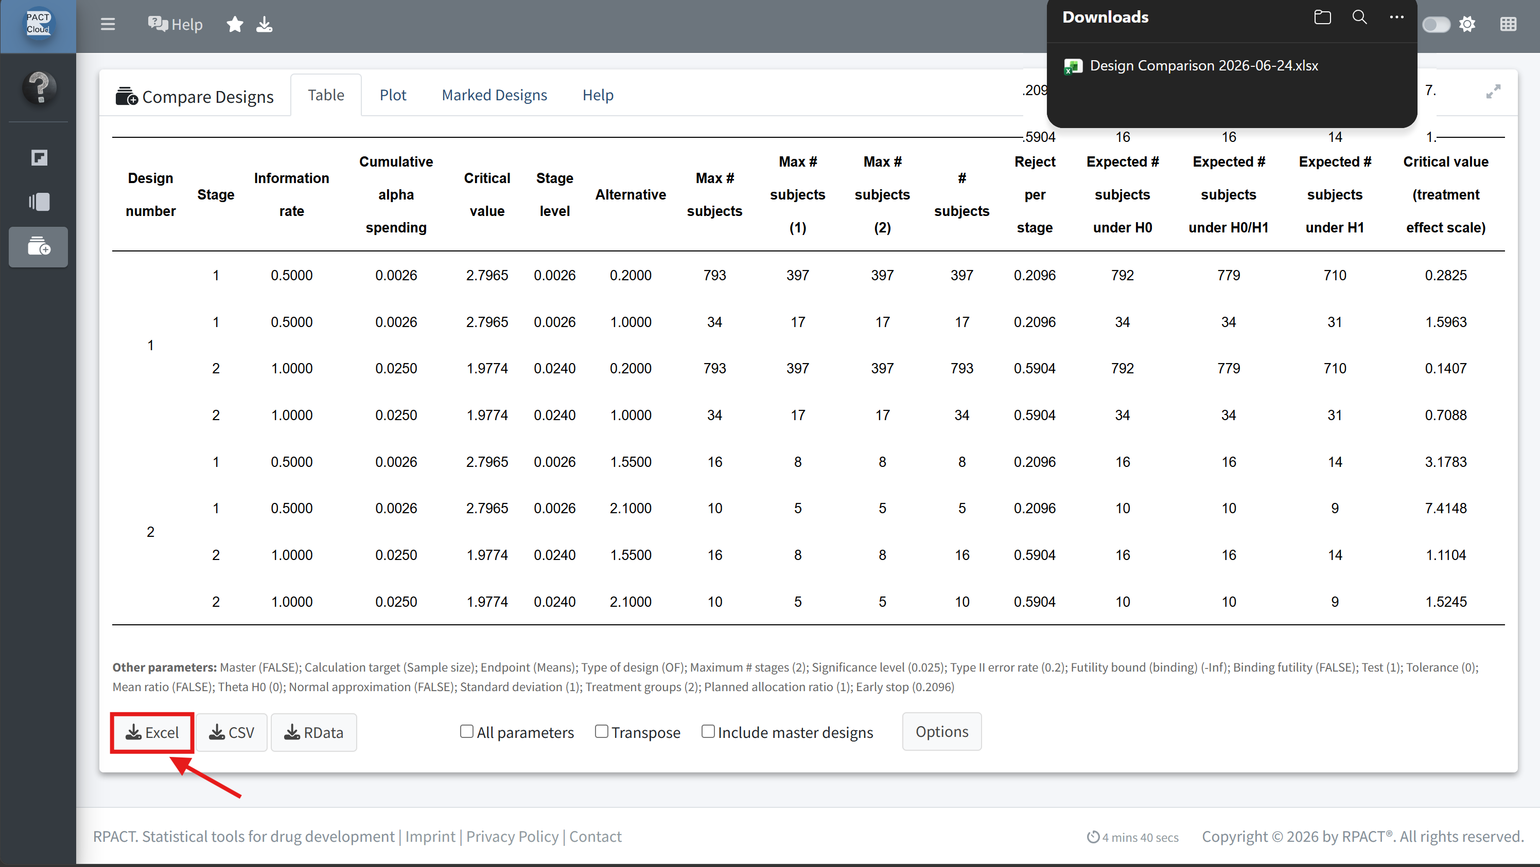Search downloads with magnifier icon
Screen dimensions: 1540x867
(1359, 17)
